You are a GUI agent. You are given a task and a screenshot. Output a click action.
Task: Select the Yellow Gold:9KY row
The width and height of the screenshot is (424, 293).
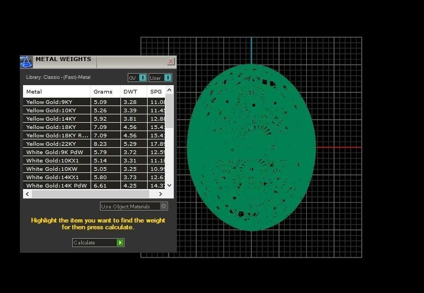point(94,102)
